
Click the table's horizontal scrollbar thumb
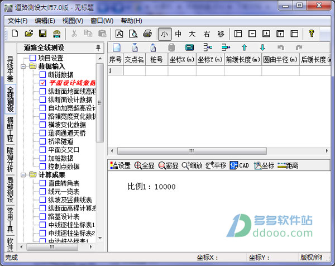pos(192,151)
